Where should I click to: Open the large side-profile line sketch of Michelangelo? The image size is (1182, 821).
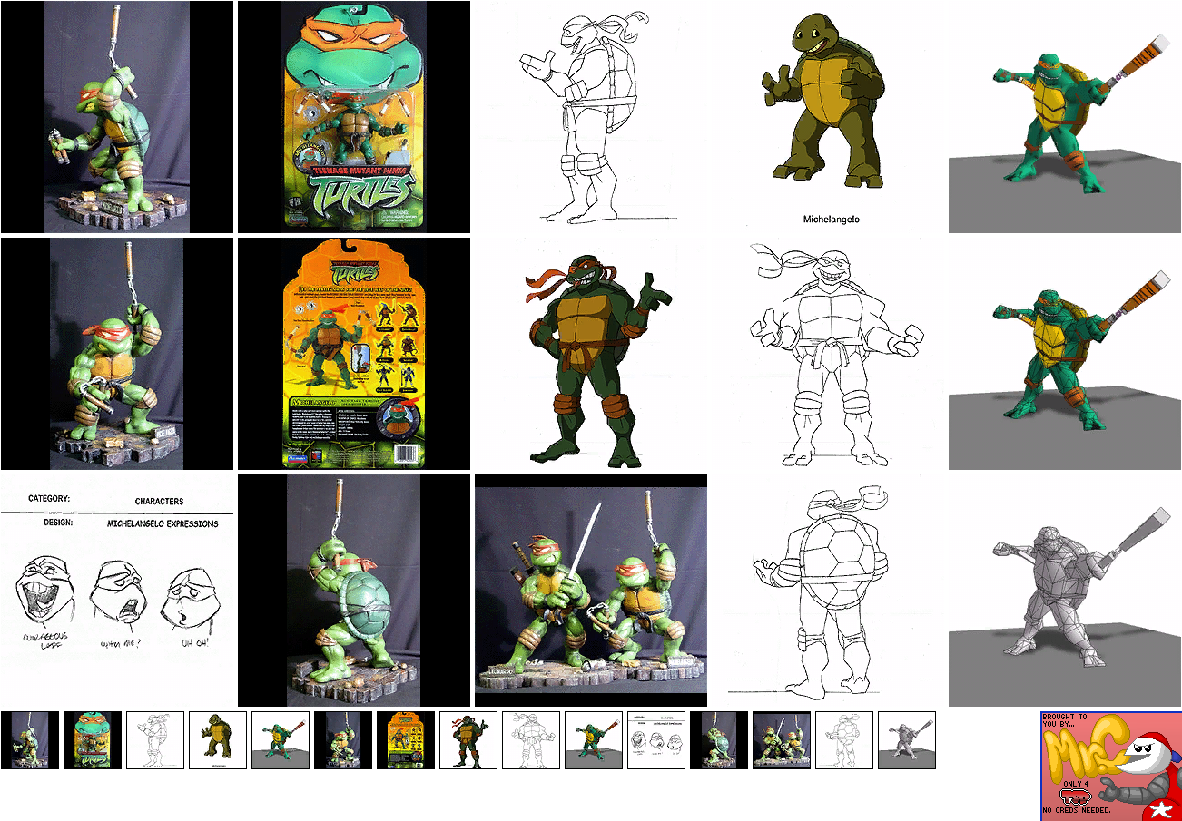click(x=591, y=117)
